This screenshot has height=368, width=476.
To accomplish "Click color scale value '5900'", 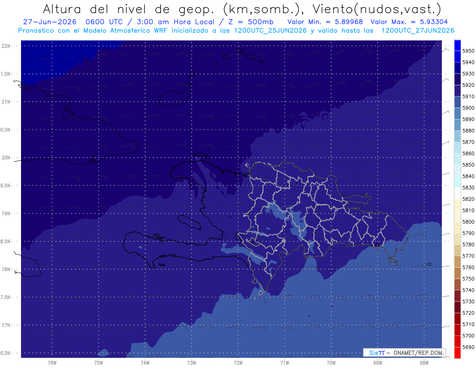I will pos(468,108).
